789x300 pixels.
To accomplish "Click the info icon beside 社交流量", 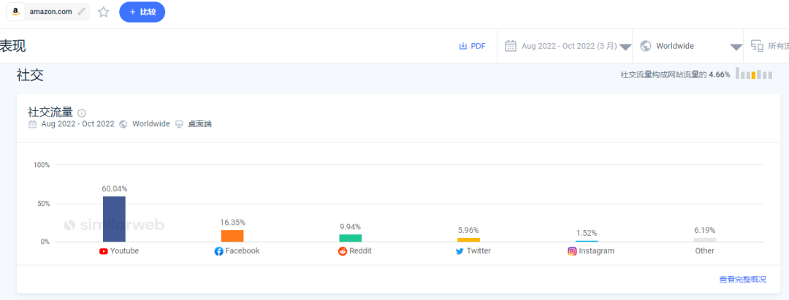I will 82,113.
